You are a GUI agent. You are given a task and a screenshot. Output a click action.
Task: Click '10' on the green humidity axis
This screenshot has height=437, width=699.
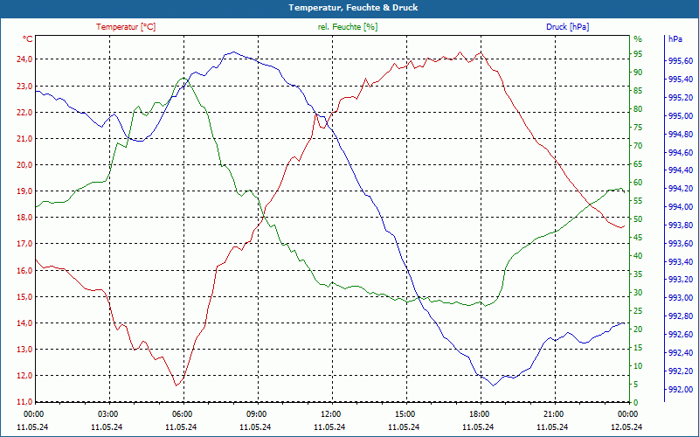click(x=638, y=366)
